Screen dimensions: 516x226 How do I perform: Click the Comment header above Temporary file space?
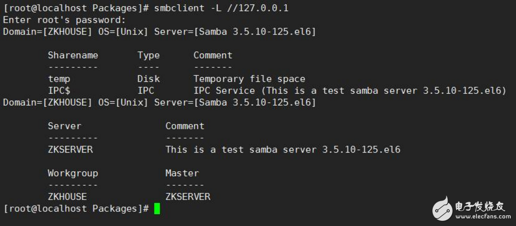click(x=213, y=55)
